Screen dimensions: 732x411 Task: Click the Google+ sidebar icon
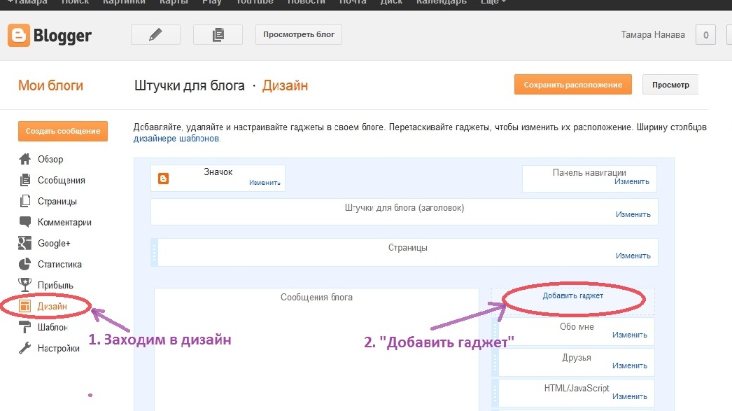[x=24, y=243]
